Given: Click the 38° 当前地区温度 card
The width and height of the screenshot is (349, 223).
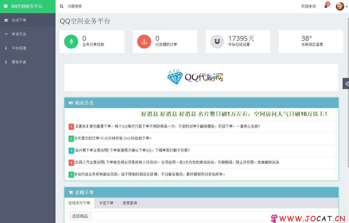Looking at the screenshot, I should [311, 42].
